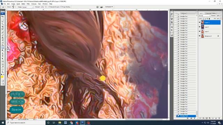Viewport: 223px width, 125px height.
Task: Select the Dodge tool
Action: [x=3, y=50]
